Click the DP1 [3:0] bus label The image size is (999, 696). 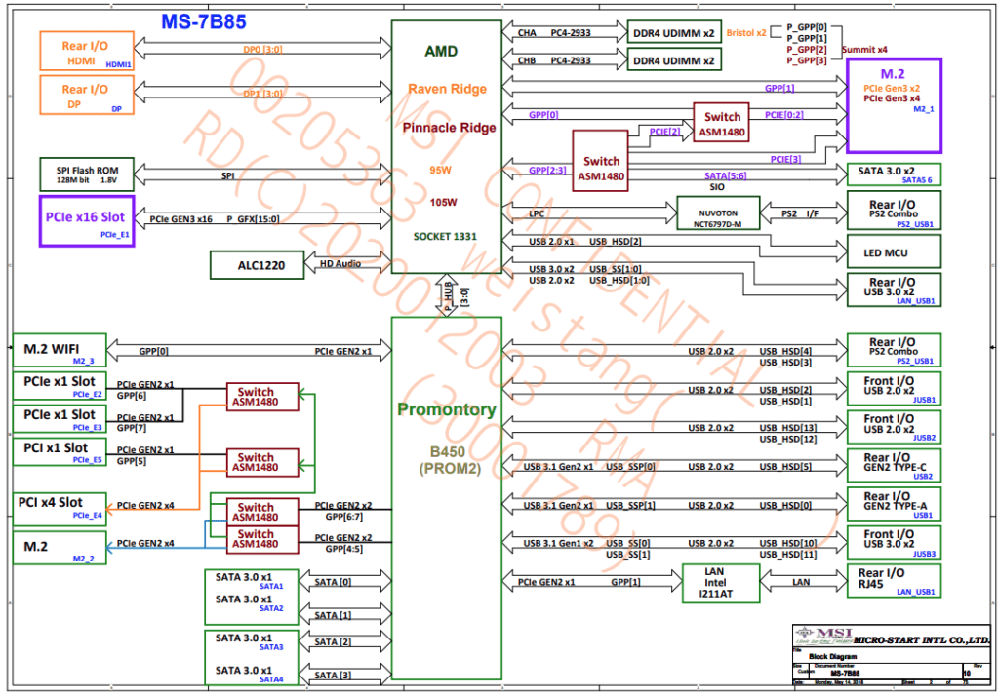262,94
